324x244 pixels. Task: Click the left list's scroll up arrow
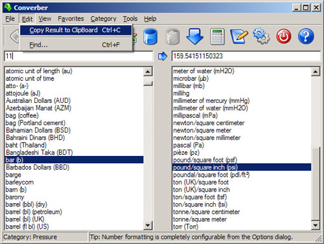pyautogui.click(x=148, y=71)
